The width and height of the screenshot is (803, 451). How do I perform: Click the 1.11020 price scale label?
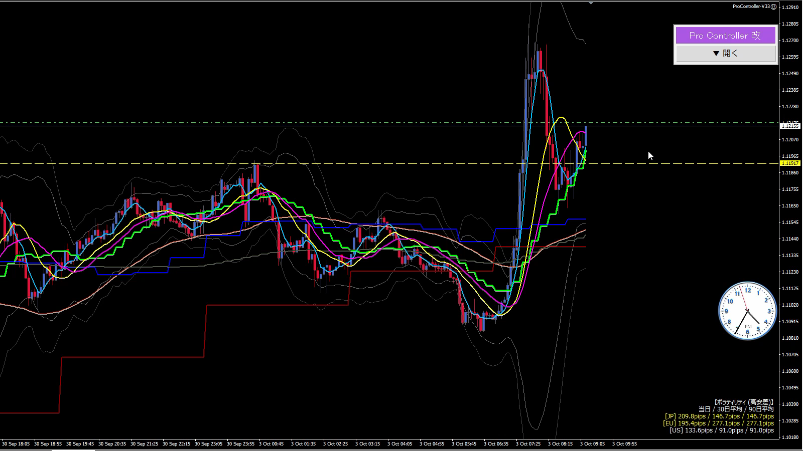point(790,305)
